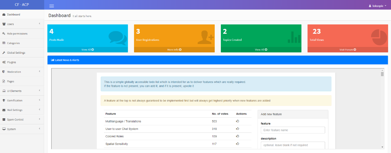Image resolution: width=391 pixels, height=153 pixels.
Task: Open Pages in sidebar
Action: (x=22, y=81)
